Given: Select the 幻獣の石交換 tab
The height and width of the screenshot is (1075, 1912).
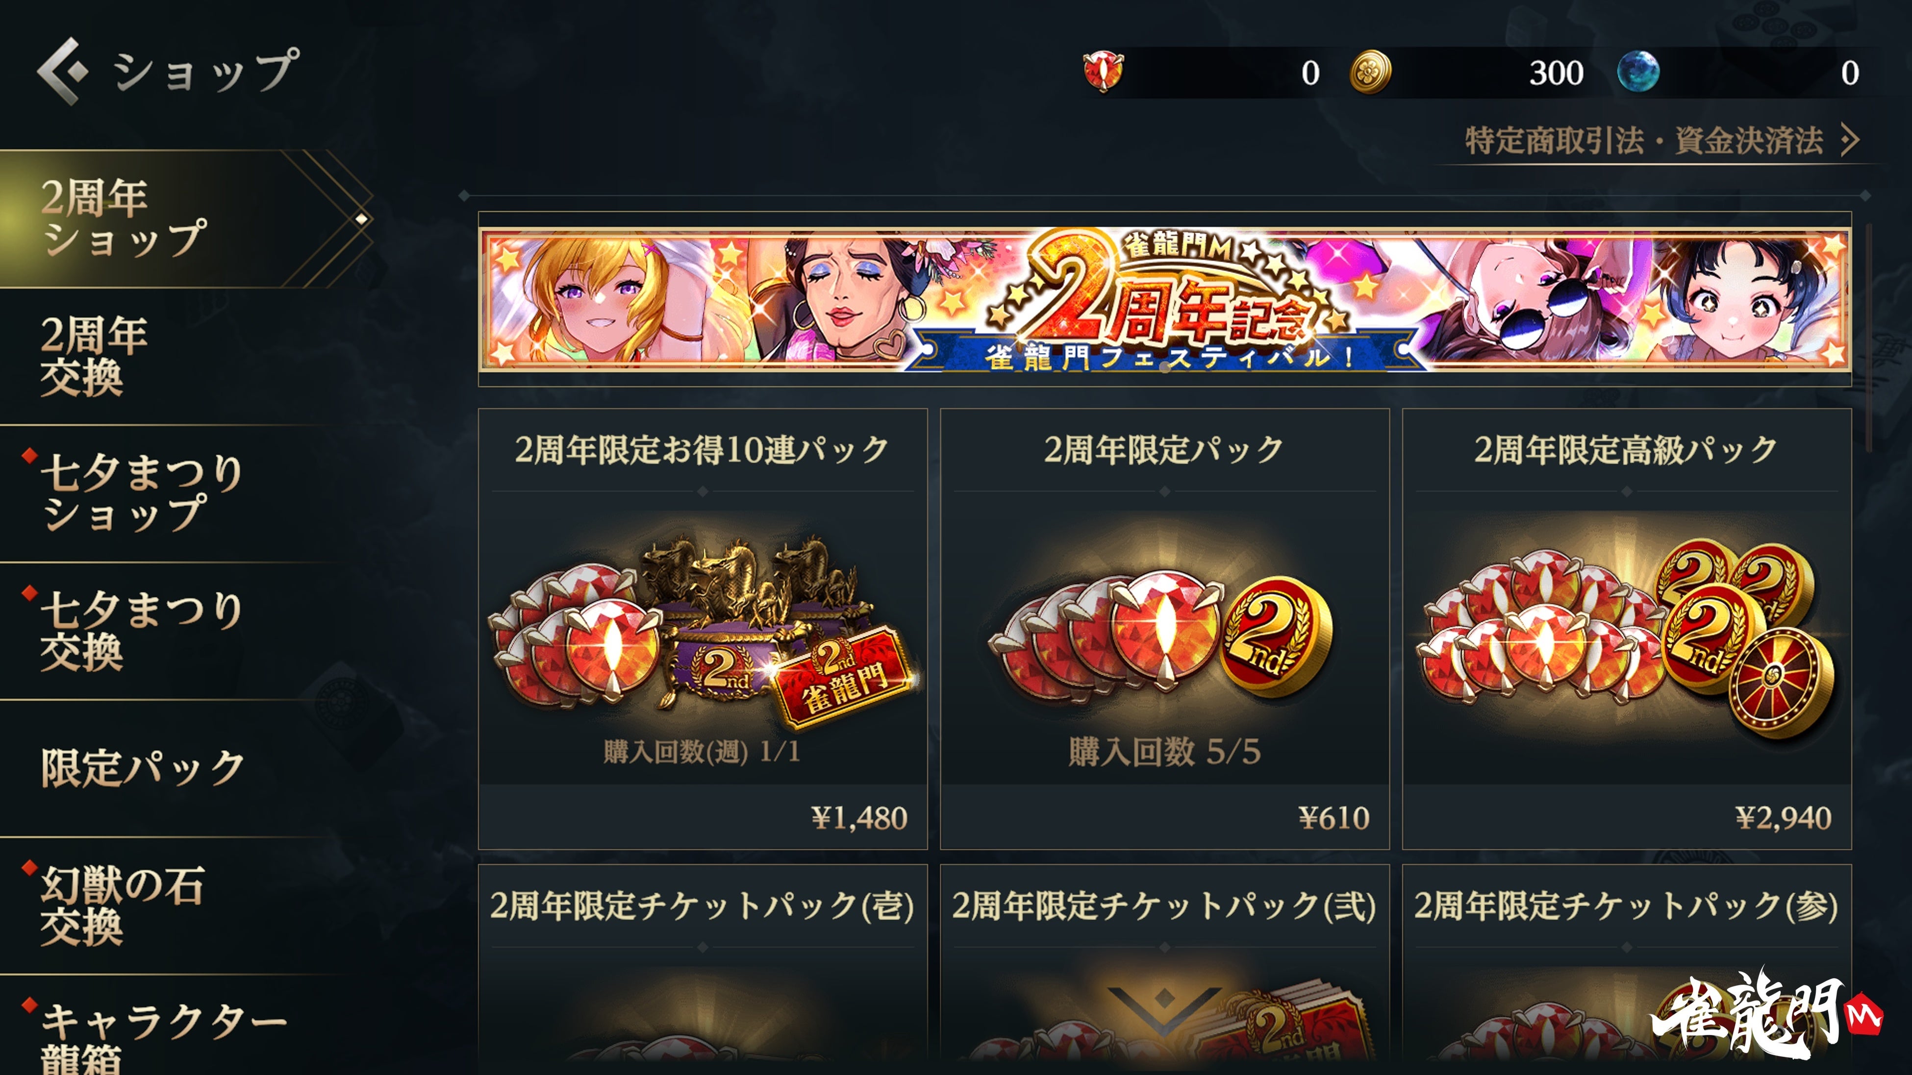Looking at the screenshot, I should click(185, 905).
